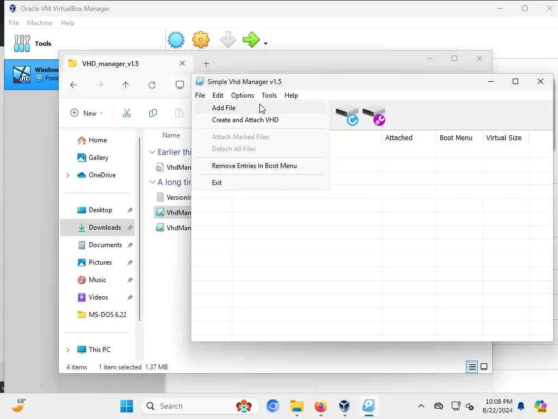Click the Copy icon in Explorer
The height and width of the screenshot is (419, 558).
[x=153, y=113]
